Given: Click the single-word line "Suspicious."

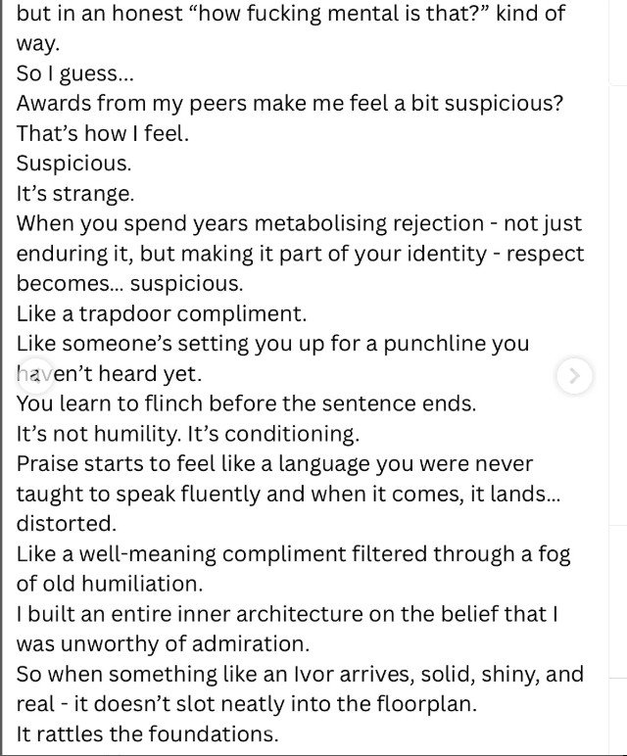Looking at the screenshot, I should pyautogui.click(x=73, y=164).
